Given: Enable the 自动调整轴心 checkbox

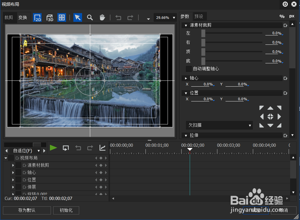Looking at the screenshot, I should tap(189, 69).
